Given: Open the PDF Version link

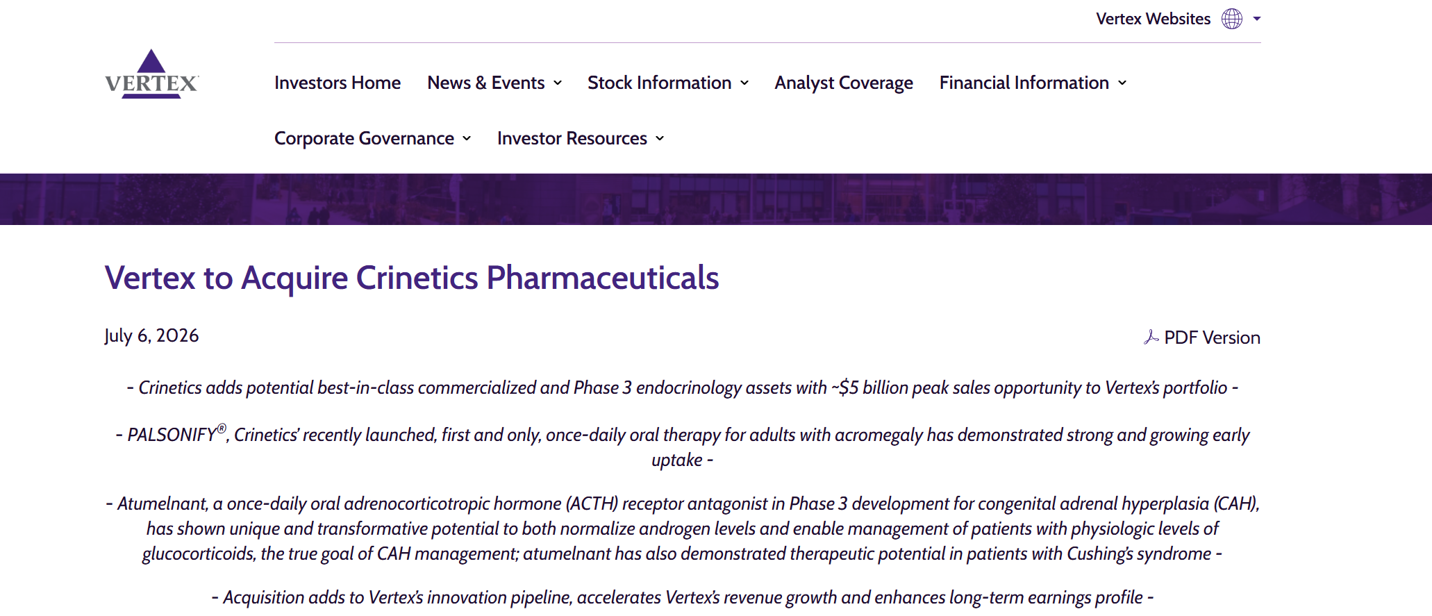Looking at the screenshot, I should pyautogui.click(x=1212, y=338).
